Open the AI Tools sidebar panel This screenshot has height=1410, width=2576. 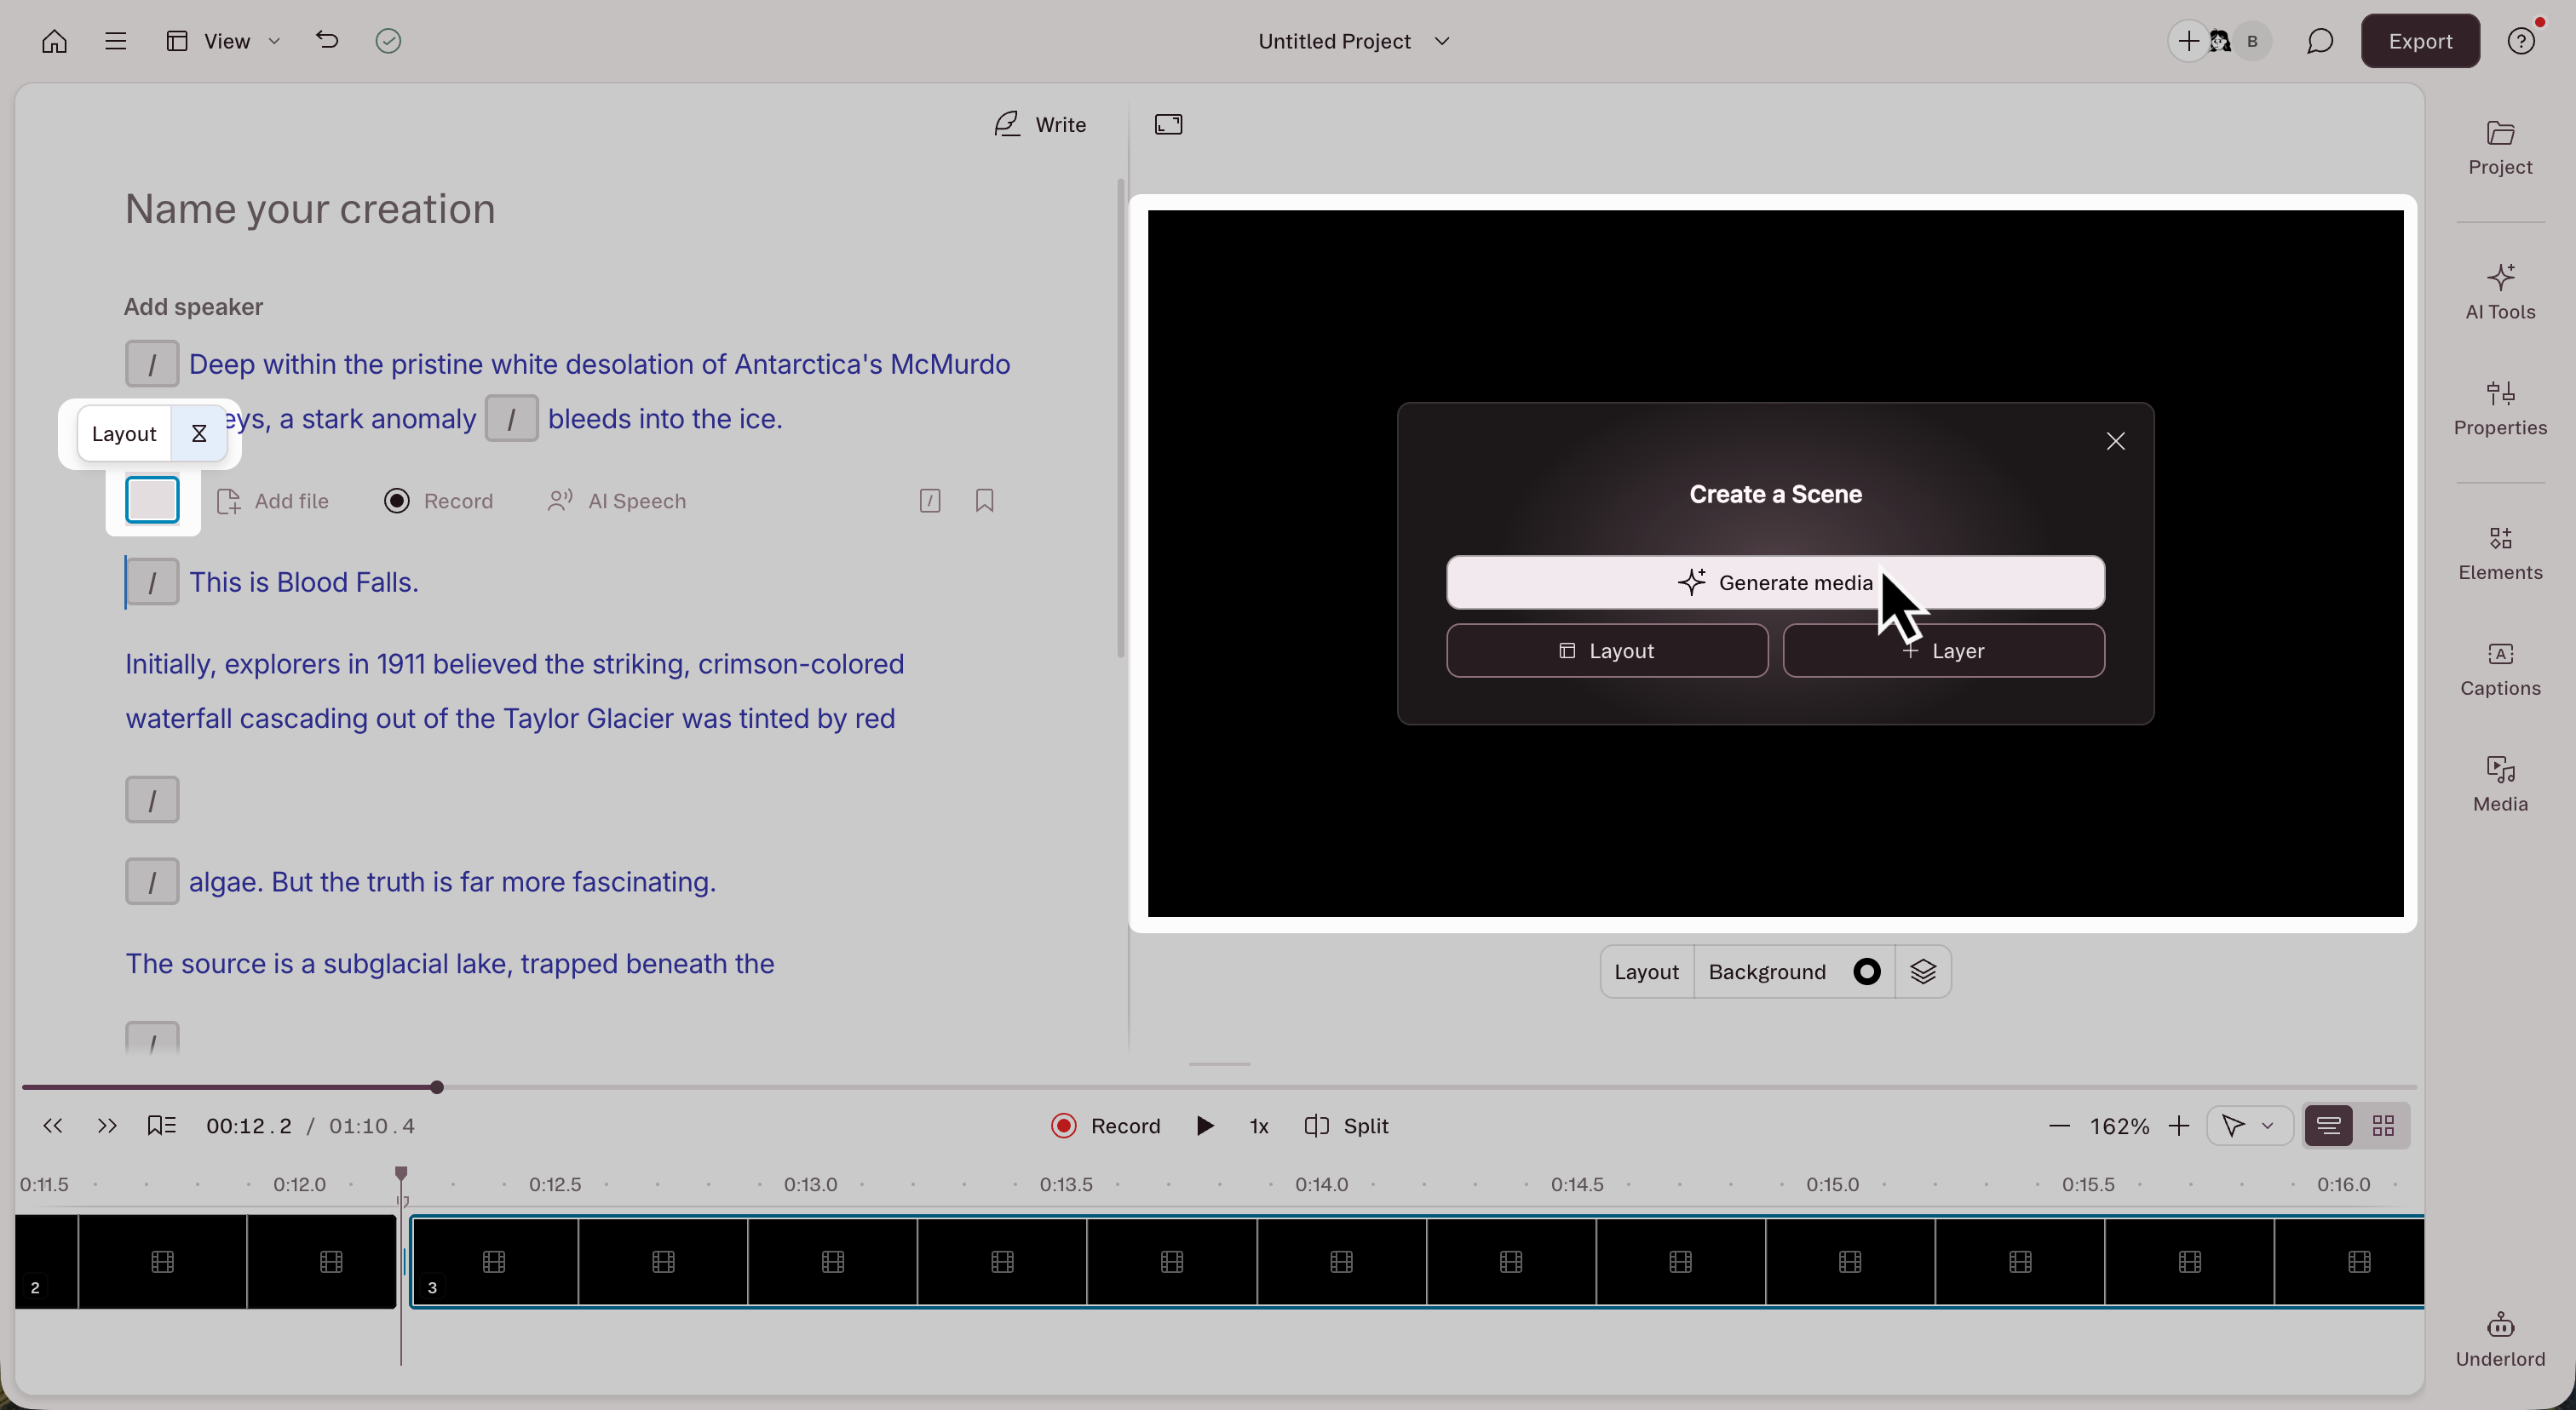coord(2499,291)
